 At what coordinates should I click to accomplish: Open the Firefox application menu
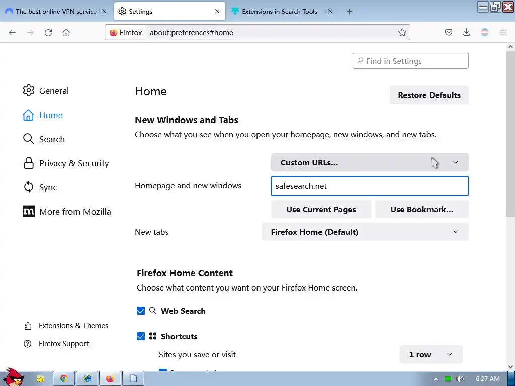pyautogui.click(x=503, y=32)
